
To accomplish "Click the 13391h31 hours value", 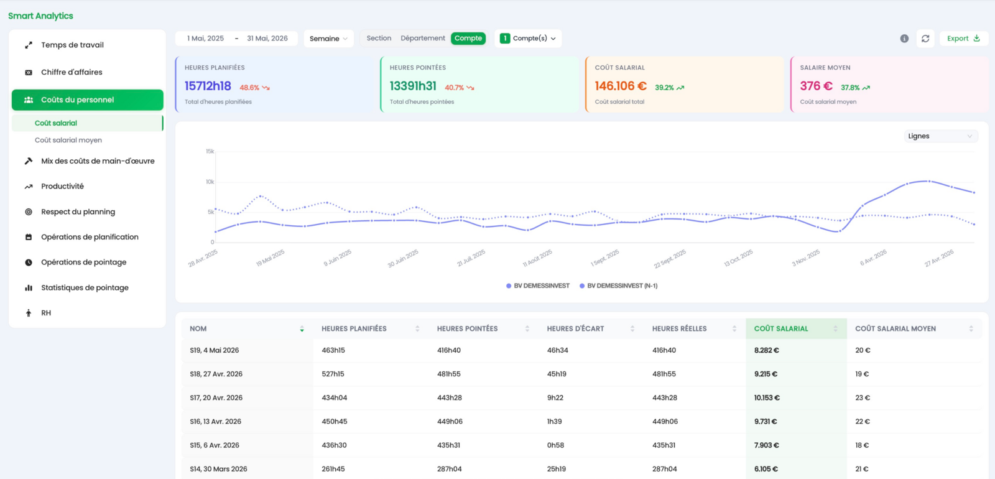I will pos(413,86).
